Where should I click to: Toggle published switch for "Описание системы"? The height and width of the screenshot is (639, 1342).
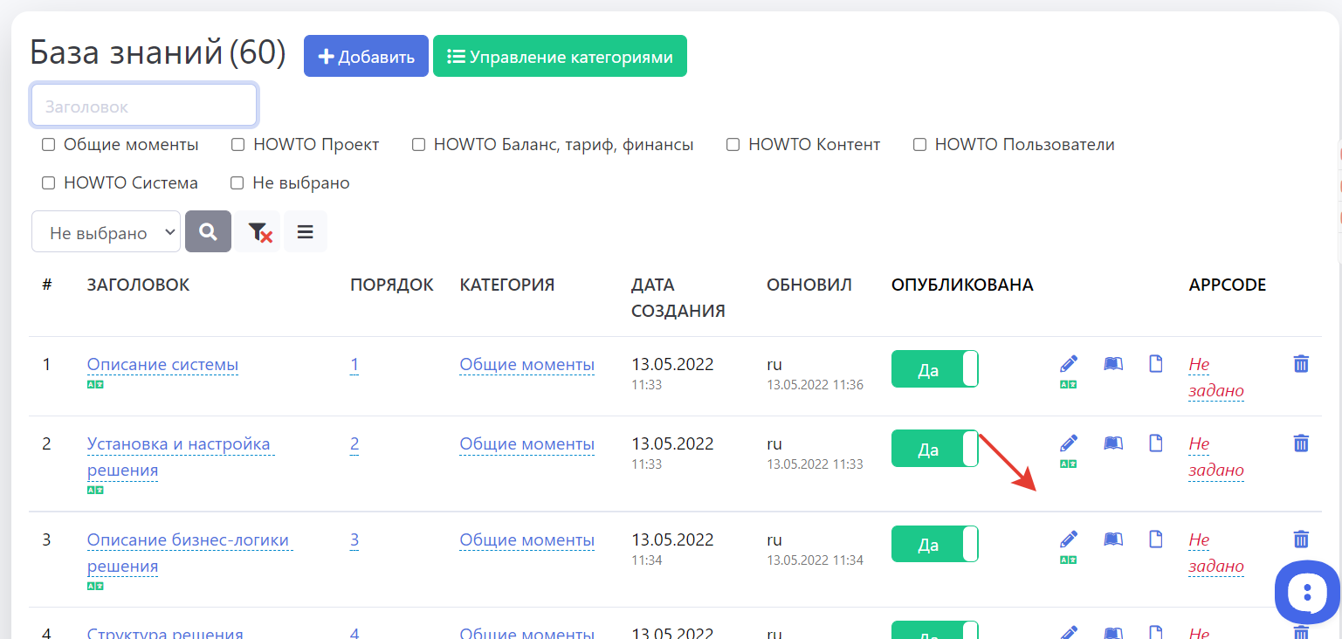[934, 369]
